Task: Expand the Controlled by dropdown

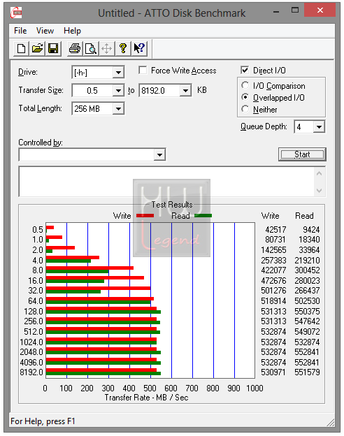Action: click(159, 154)
